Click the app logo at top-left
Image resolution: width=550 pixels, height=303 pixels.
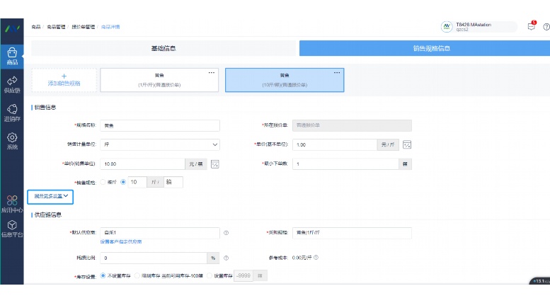[12, 28]
